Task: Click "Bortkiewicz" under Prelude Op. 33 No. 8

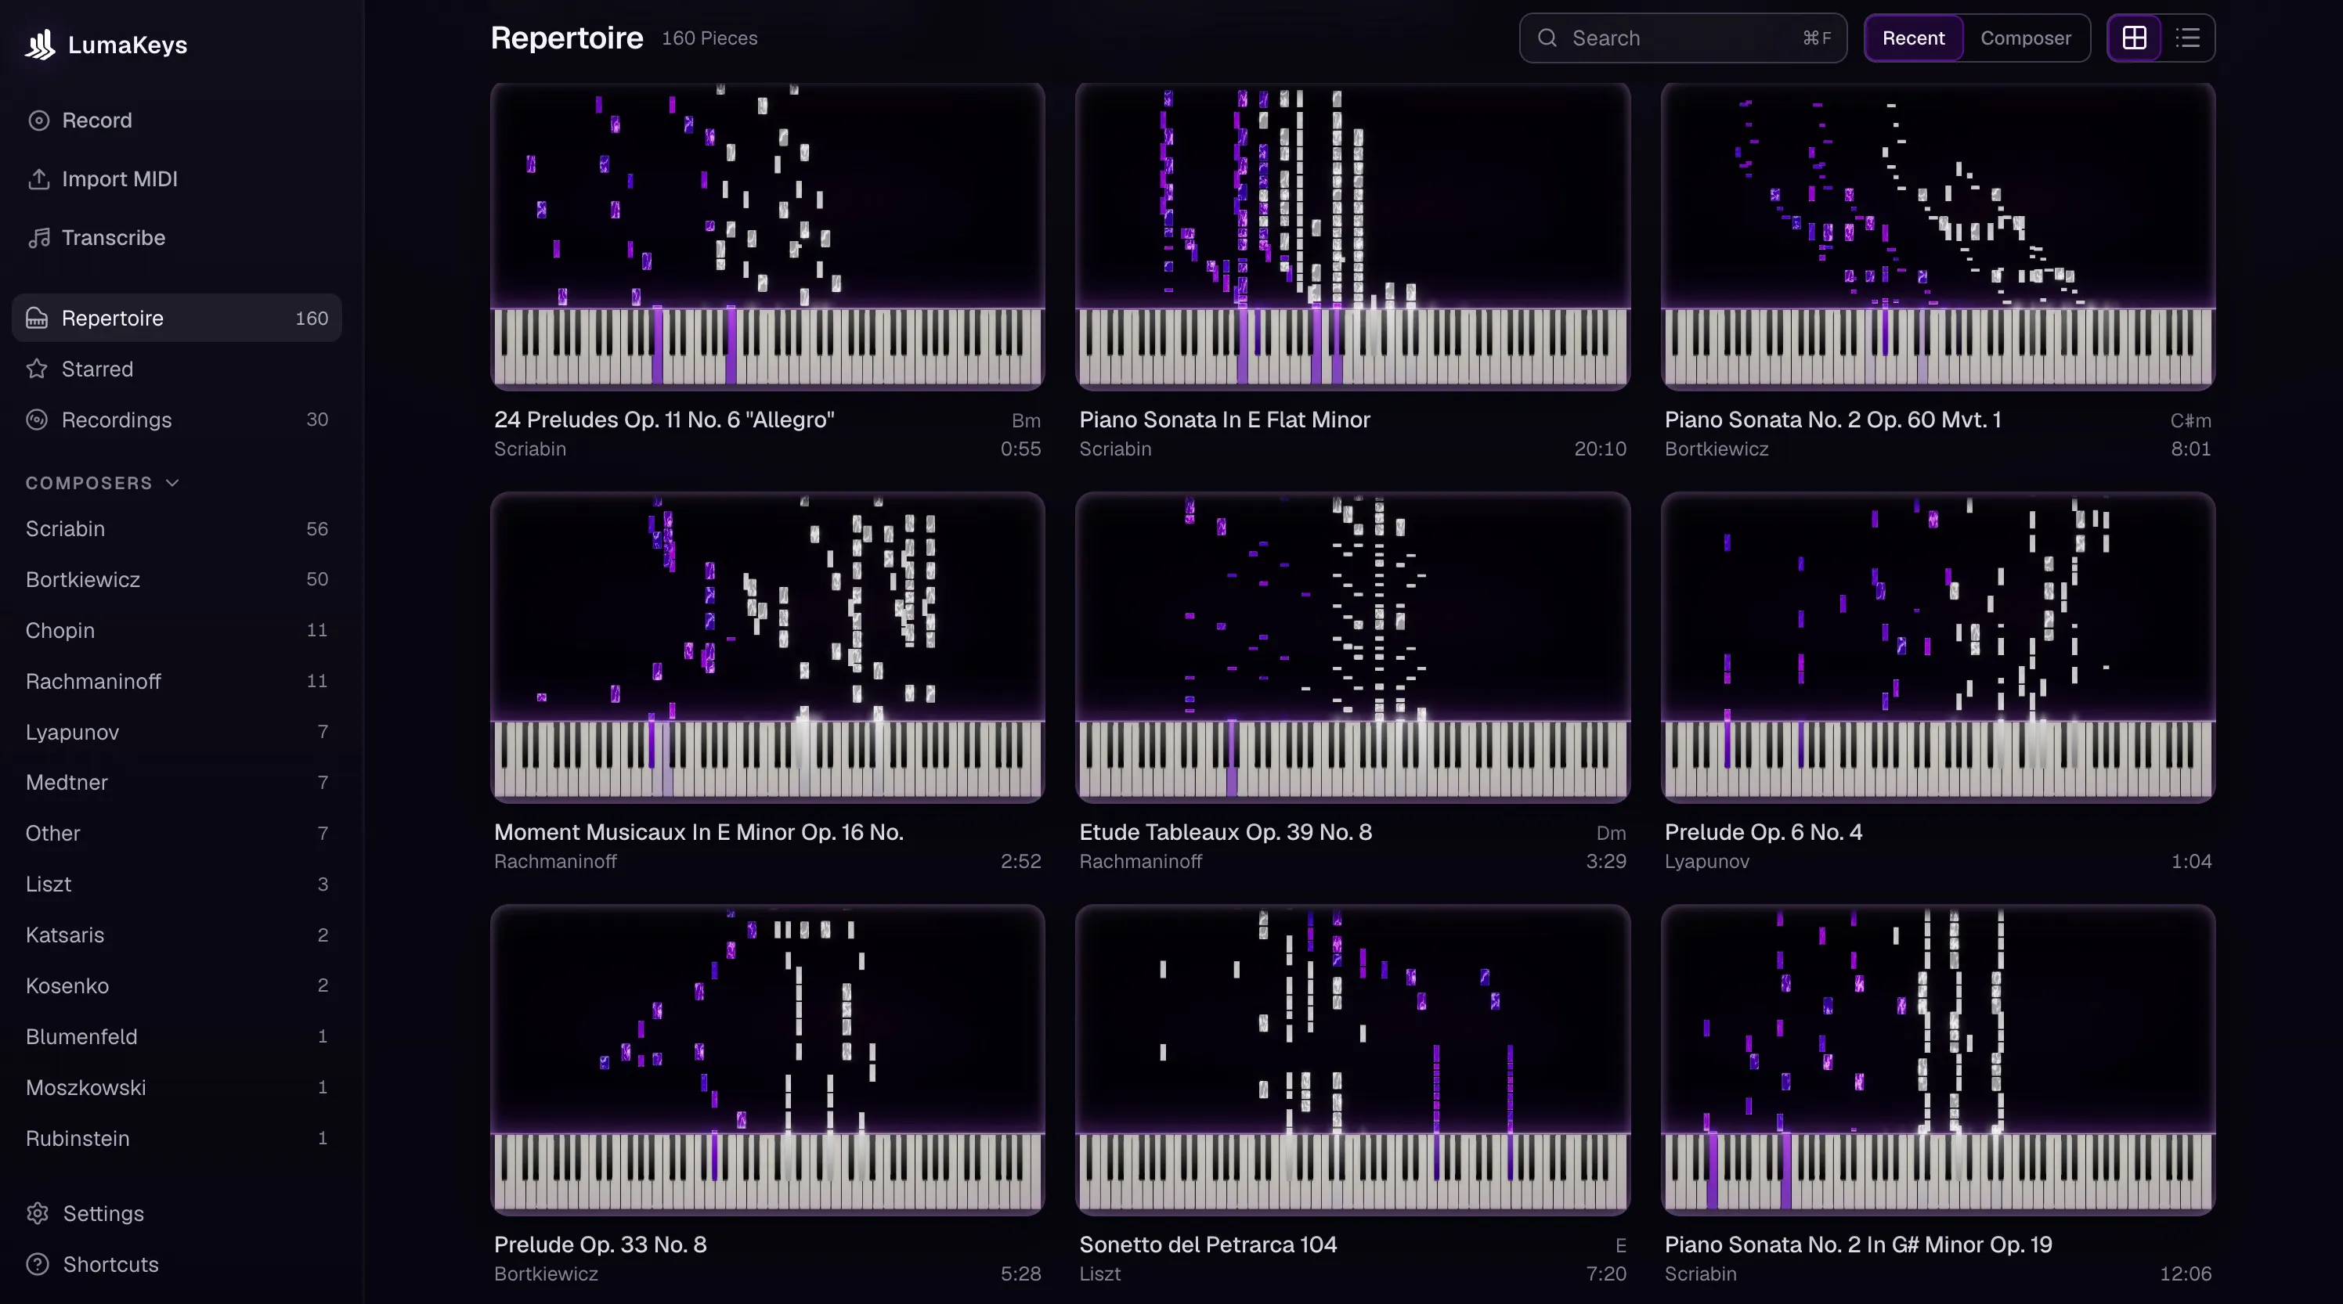Action: [546, 1274]
